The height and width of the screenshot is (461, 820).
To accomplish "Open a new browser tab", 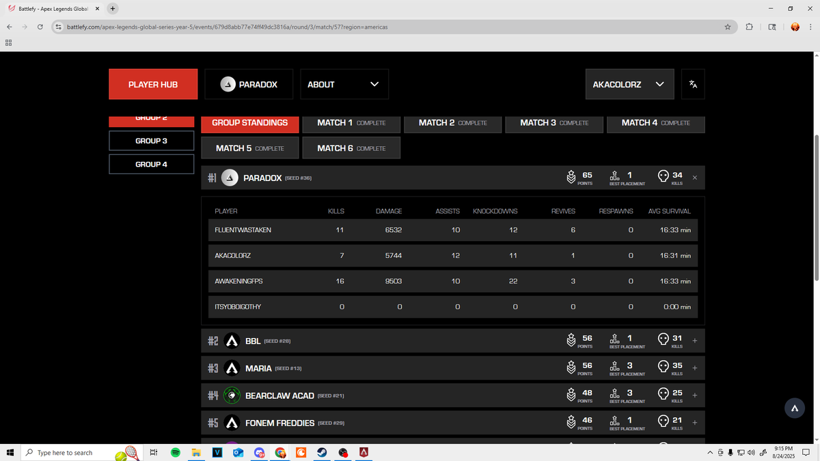I will pyautogui.click(x=112, y=9).
